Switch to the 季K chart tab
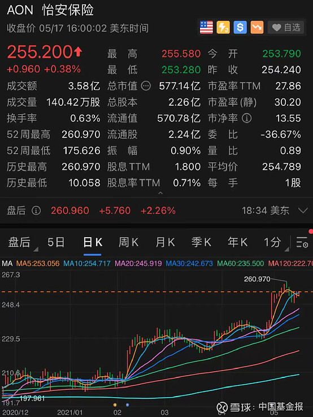 click(x=201, y=243)
